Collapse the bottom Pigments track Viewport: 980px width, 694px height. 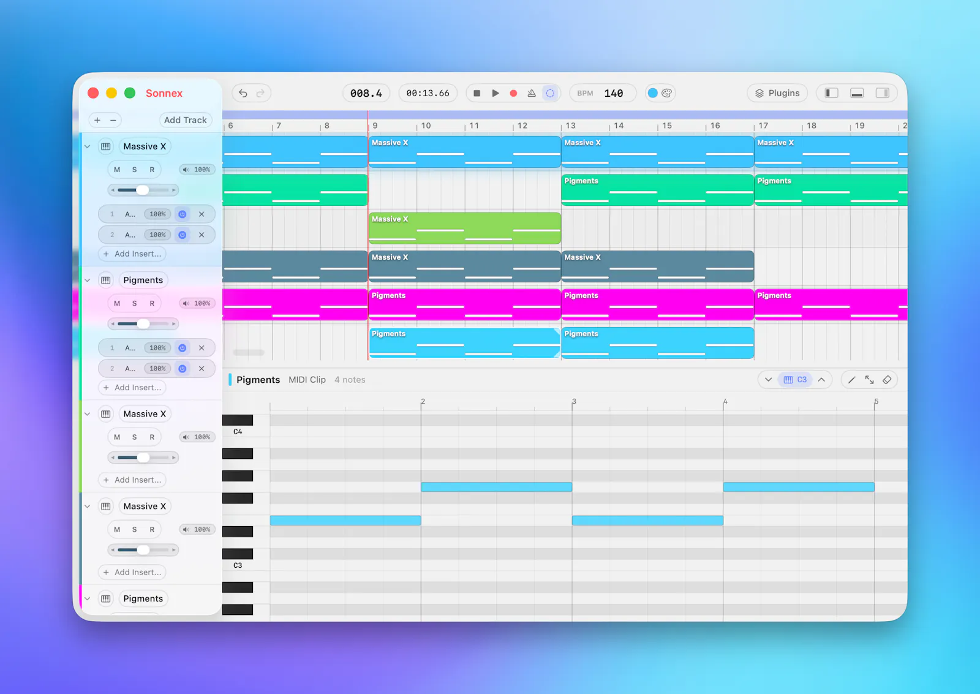pos(88,599)
